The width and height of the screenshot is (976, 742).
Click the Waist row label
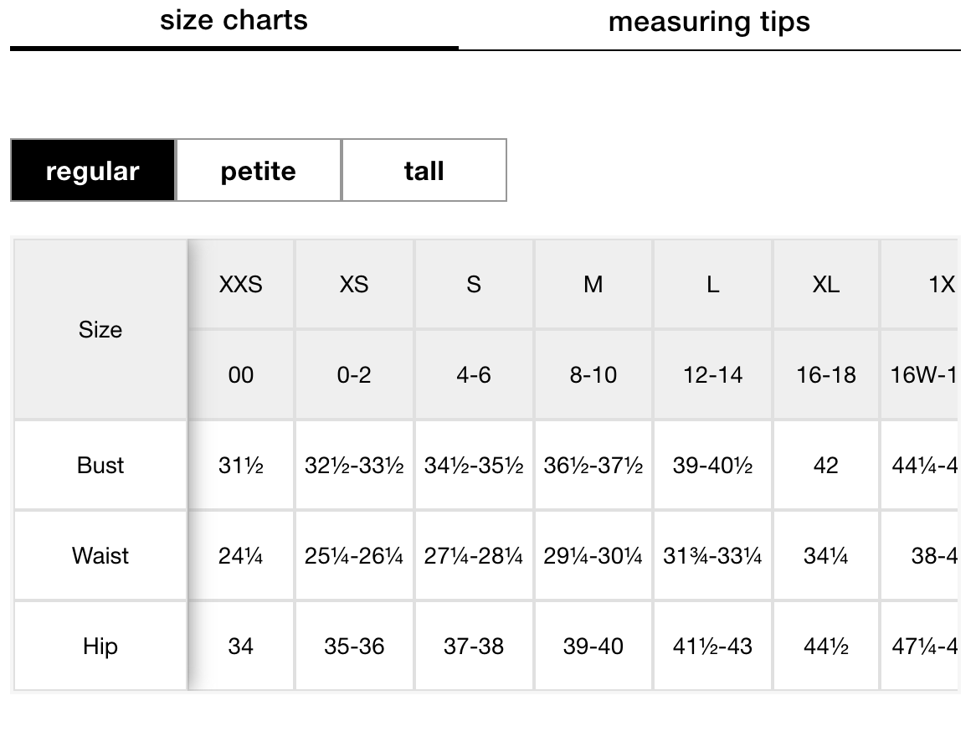[100, 555]
